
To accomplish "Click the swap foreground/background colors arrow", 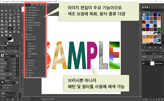I will [13, 38].
